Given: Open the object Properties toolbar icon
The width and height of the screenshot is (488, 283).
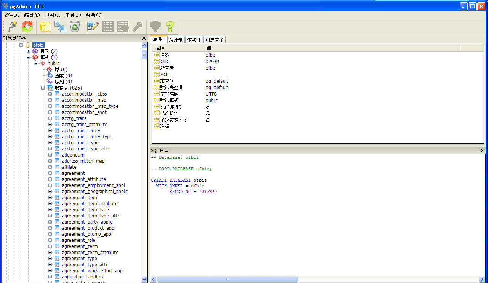Looking at the screenshot, I should (x=45, y=27).
